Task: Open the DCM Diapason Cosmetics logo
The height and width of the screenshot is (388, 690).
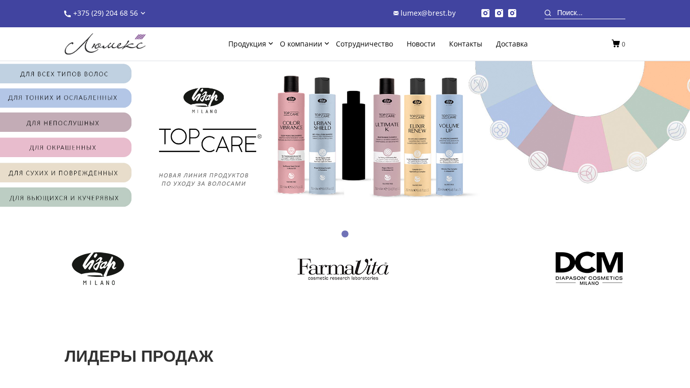Action: point(589,268)
